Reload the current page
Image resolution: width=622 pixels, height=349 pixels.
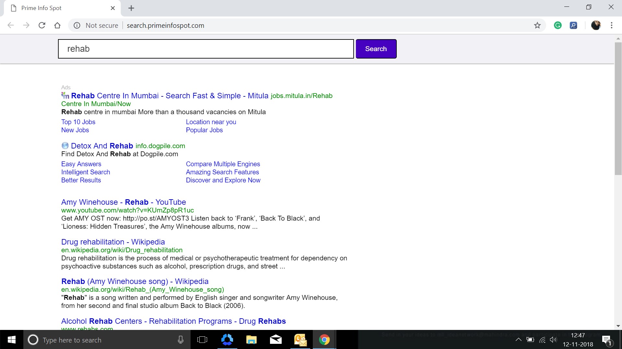[42, 25]
